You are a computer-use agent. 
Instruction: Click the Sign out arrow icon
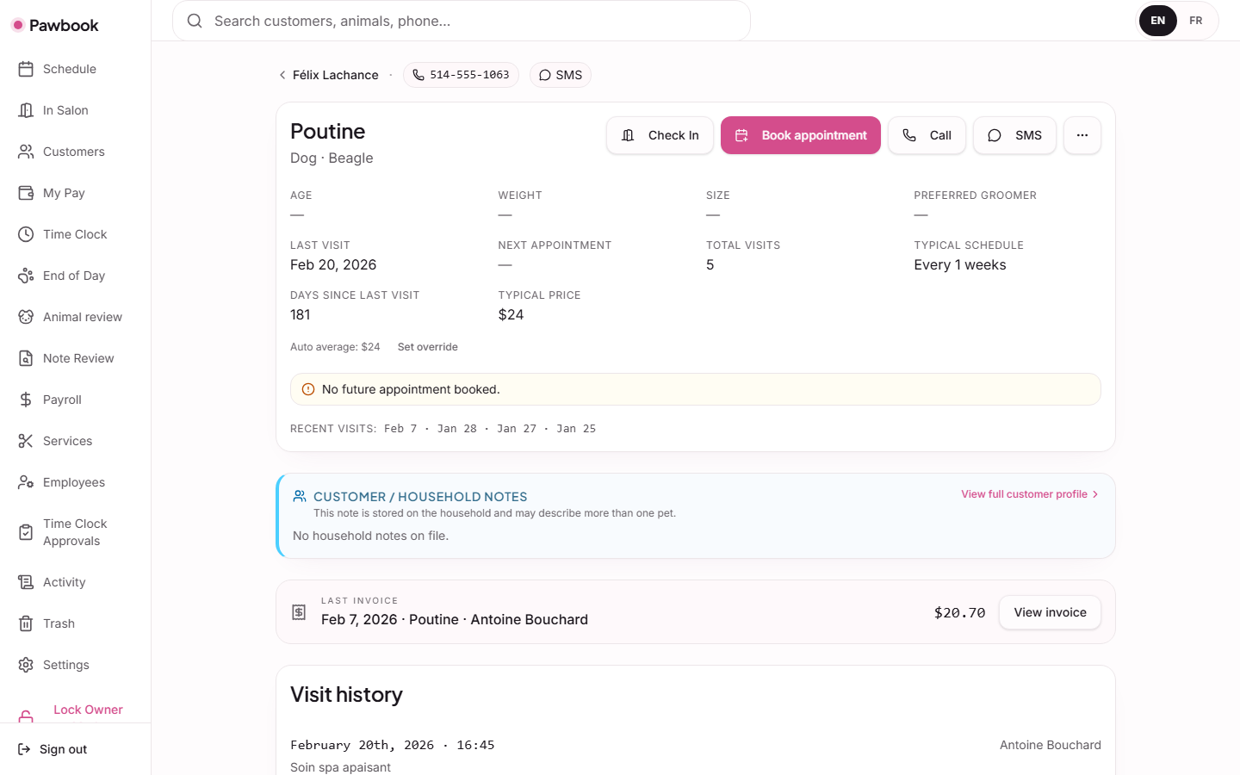(x=24, y=749)
